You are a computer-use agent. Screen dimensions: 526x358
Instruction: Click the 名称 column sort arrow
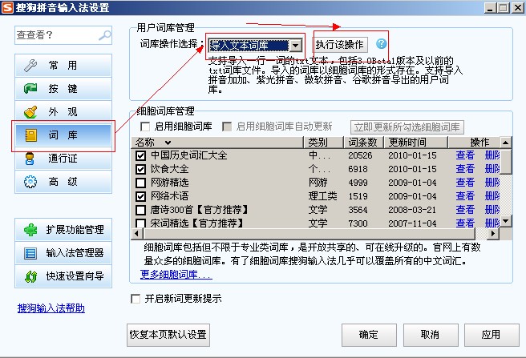click(168, 143)
